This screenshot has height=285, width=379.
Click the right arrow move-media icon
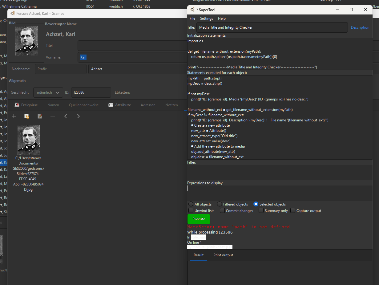coord(78,116)
